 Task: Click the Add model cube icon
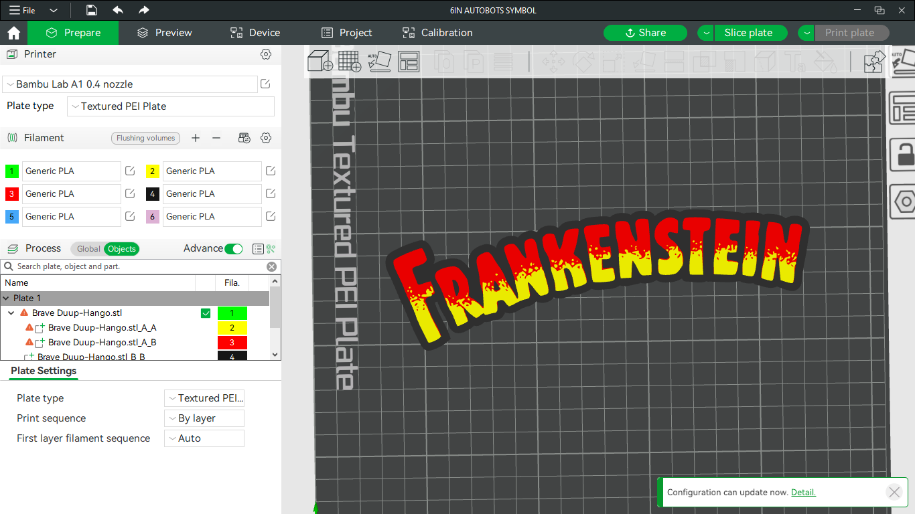pos(320,62)
